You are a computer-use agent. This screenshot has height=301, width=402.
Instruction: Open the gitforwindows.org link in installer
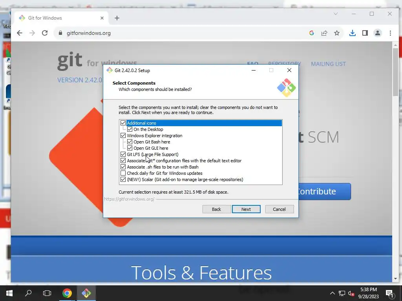tap(129, 199)
